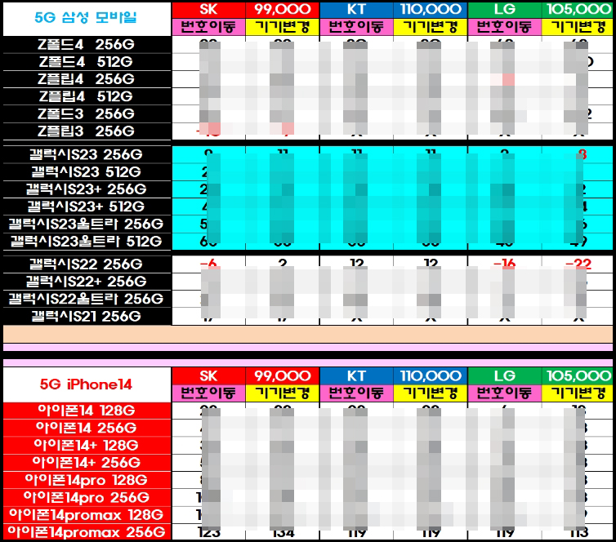Click the 'Z폴드4 512G' row label
This screenshot has height=542, width=616.
[x=87, y=62]
